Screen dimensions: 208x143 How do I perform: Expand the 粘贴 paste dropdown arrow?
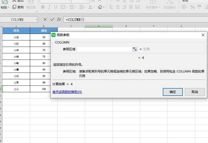coord(9,8)
